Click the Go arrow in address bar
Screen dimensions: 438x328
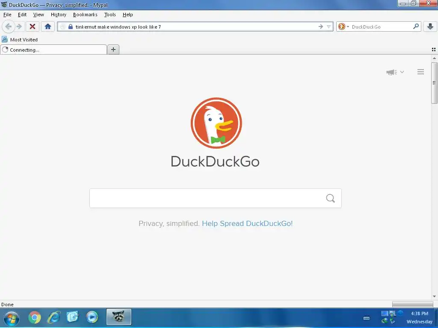(320, 27)
